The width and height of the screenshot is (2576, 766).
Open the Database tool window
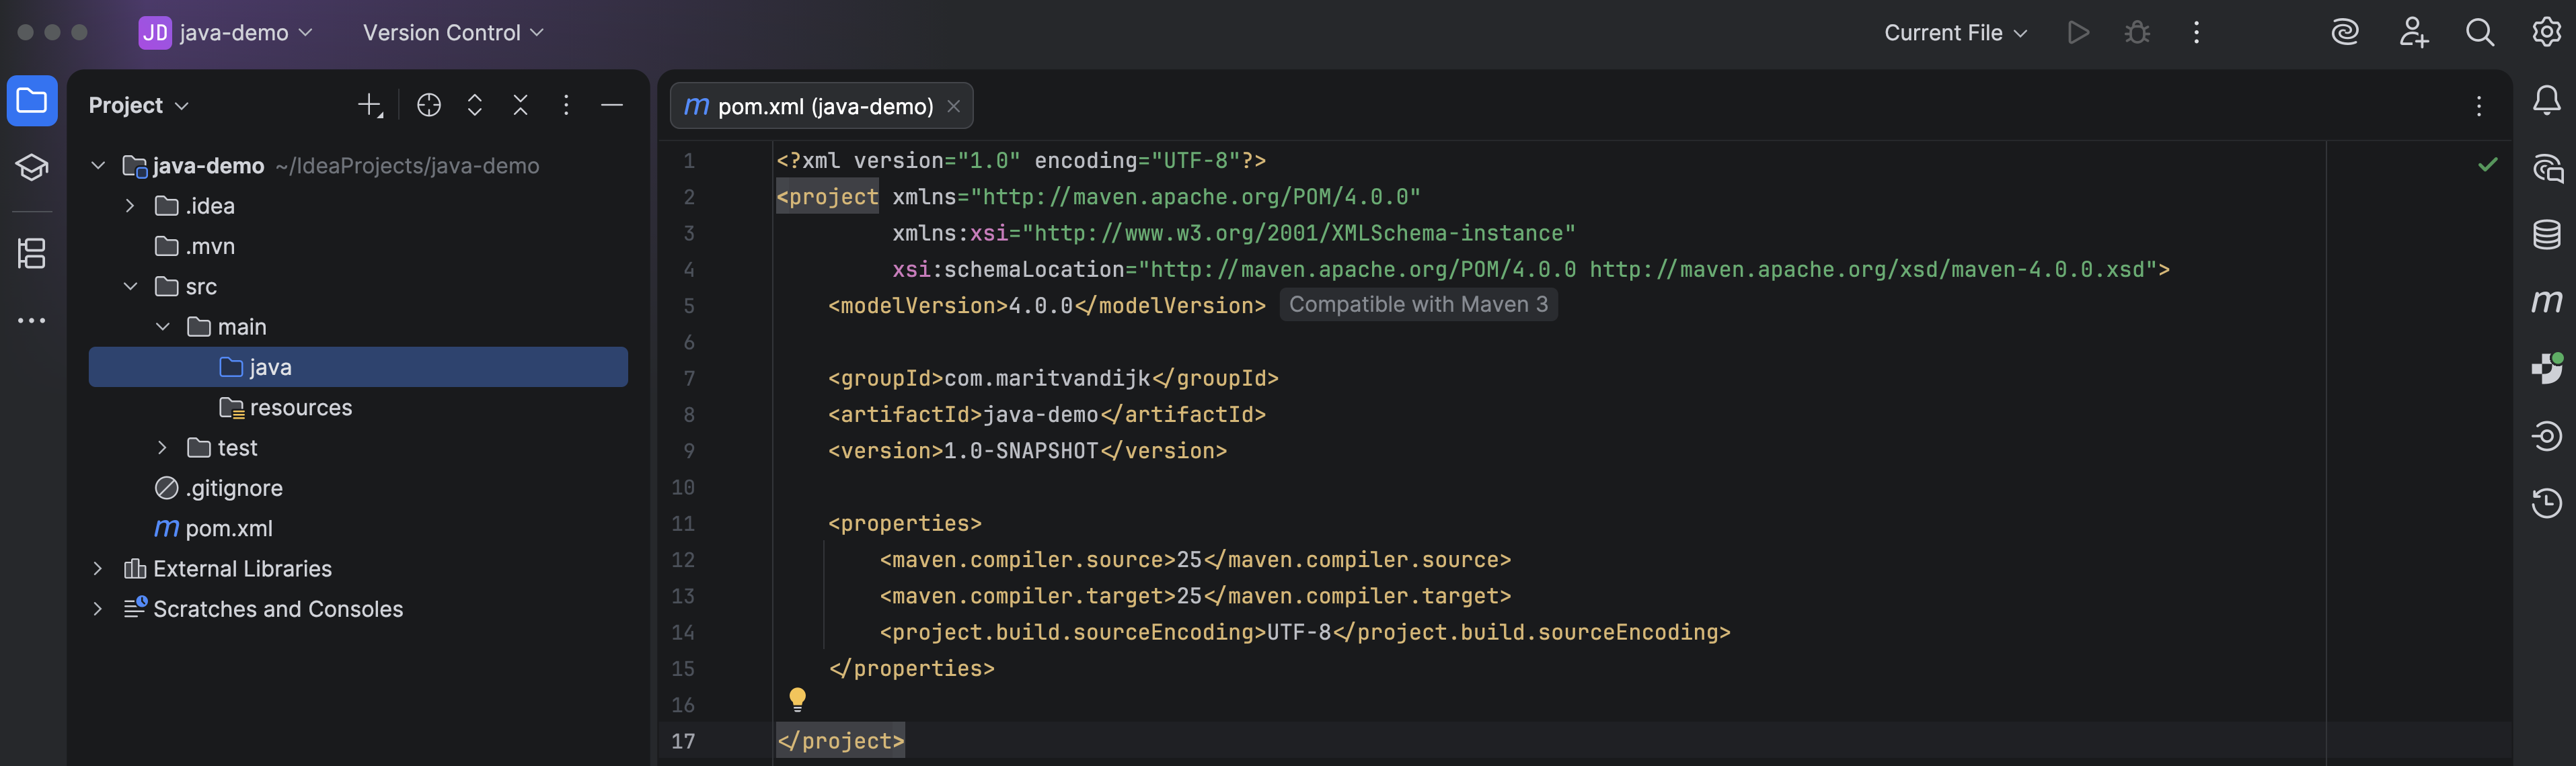pyautogui.click(x=2546, y=235)
